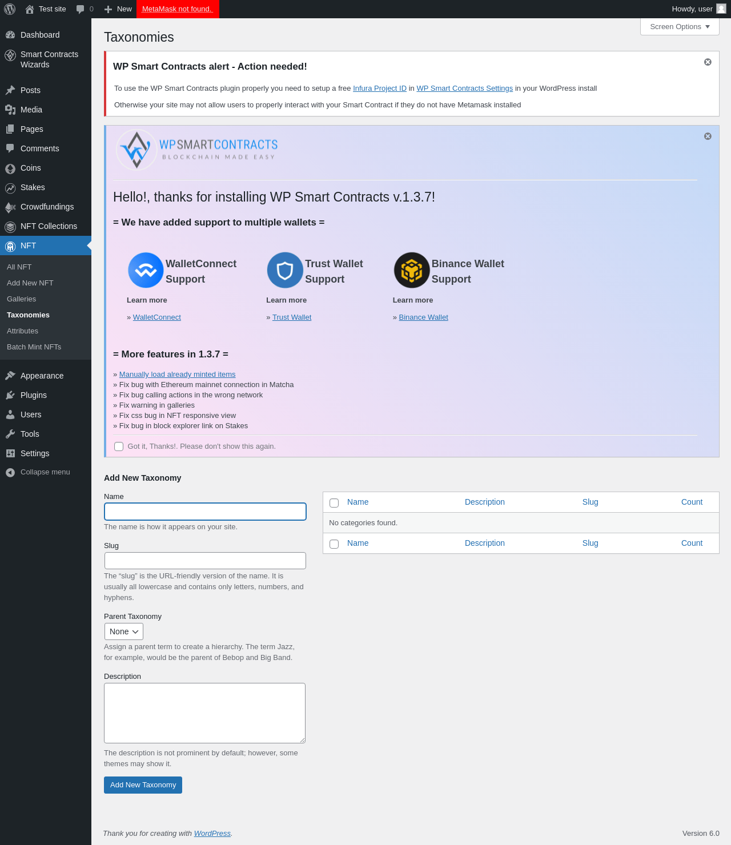Click the WP Smart Contracts logo
This screenshot has height=845, width=731.
197,150
